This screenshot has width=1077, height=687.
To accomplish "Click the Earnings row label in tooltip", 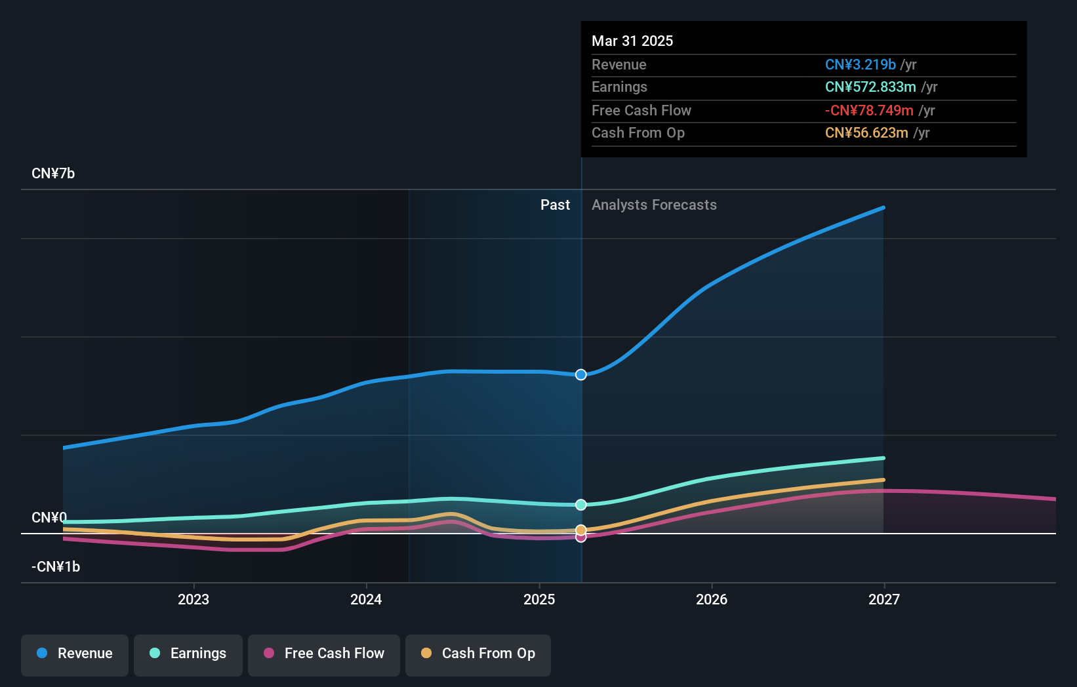I will coord(619,87).
